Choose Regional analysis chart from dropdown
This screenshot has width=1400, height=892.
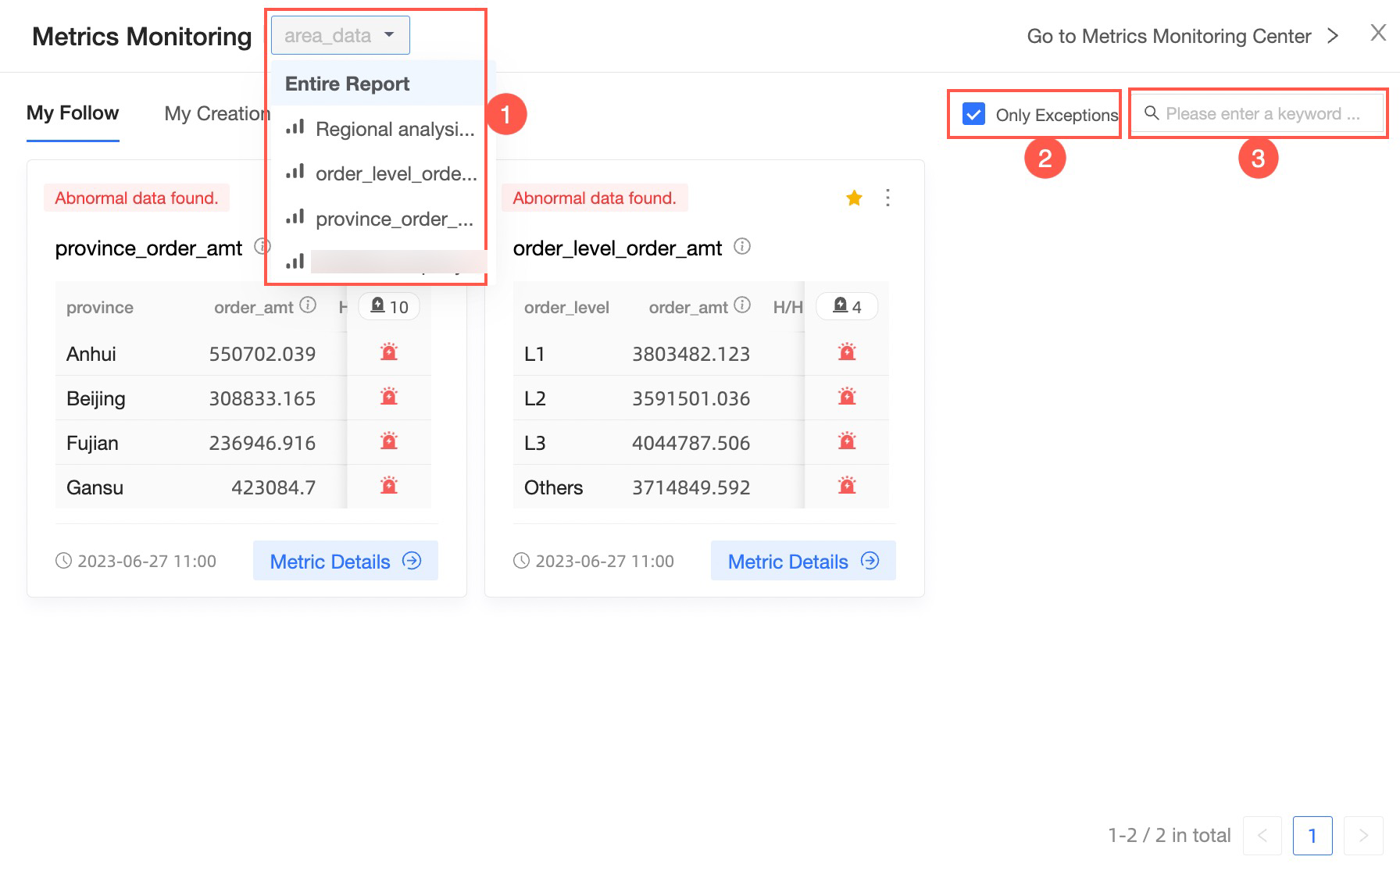tap(377, 129)
